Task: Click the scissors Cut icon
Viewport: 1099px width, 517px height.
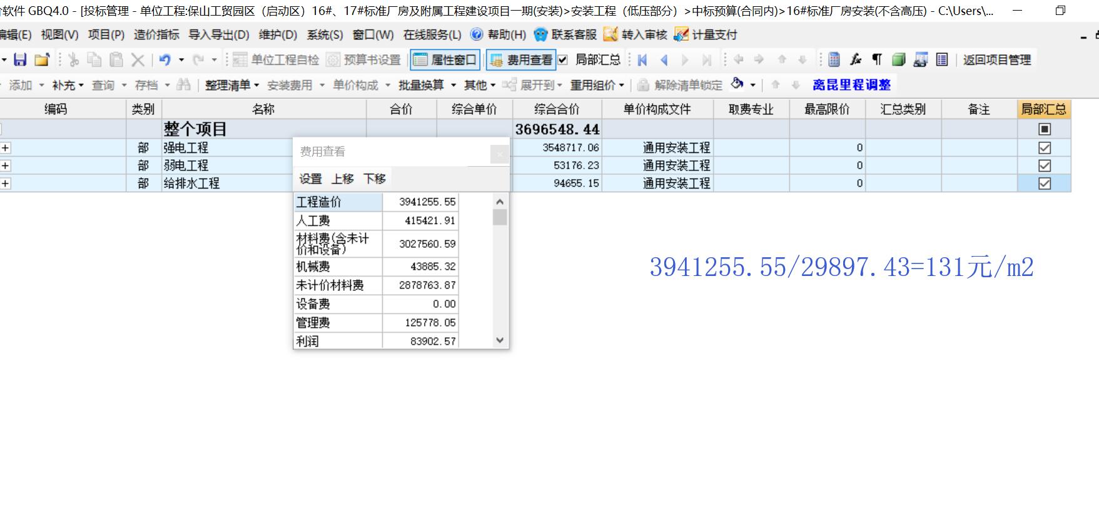Action: 74,60
